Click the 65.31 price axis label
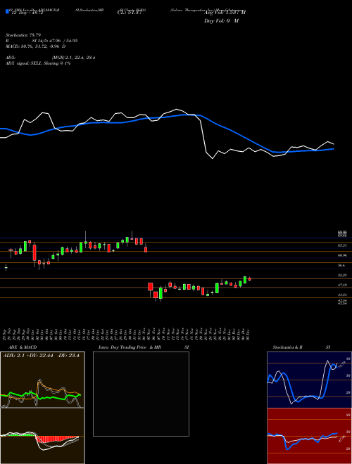The height and width of the screenshot is (464, 352). click(x=342, y=245)
